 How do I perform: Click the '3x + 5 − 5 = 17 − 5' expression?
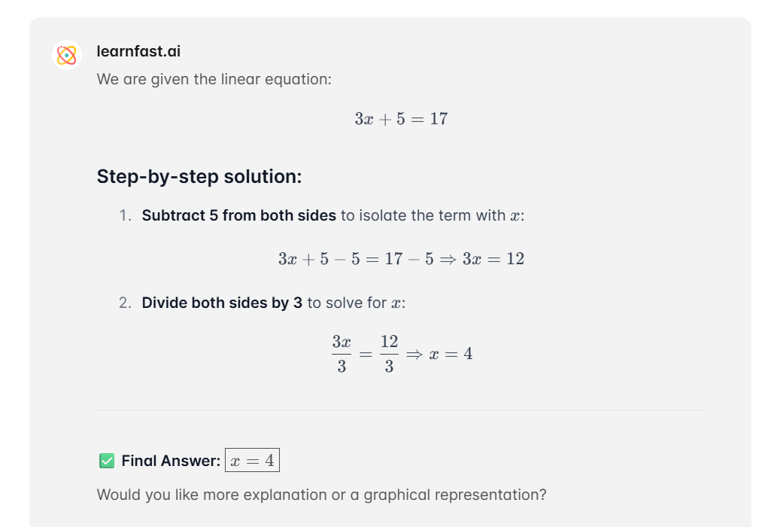[x=356, y=259]
